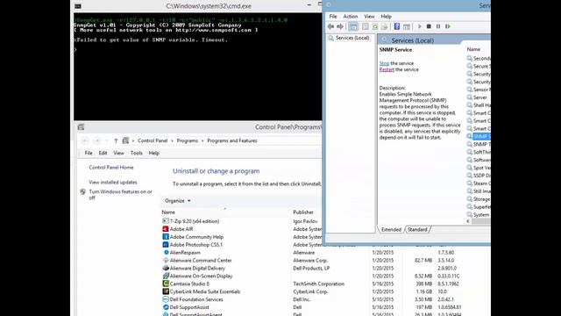The width and height of the screenshot is (561, 316).
Task: Expand chevron after Control Panel breadcrumb
Action: click(x=172, y=140)
